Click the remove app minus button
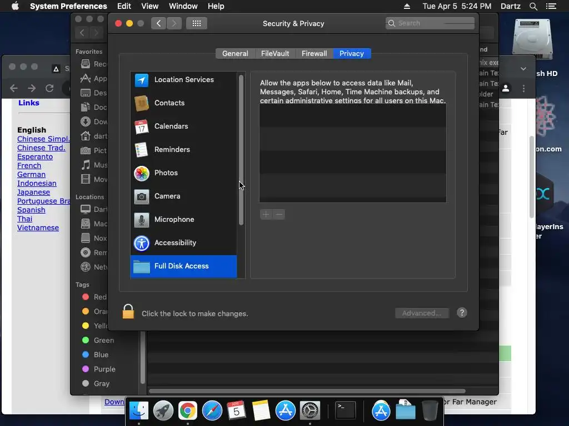569x426 pixels. [279, 215]
